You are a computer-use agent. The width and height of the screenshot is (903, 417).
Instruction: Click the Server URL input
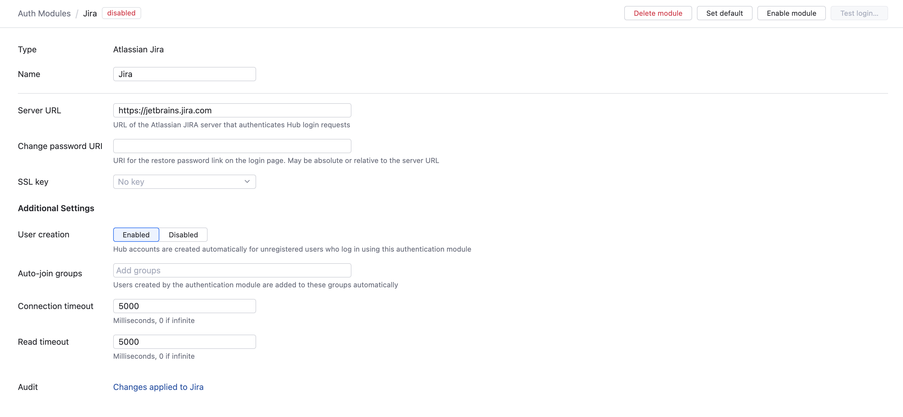click(232, 110)
